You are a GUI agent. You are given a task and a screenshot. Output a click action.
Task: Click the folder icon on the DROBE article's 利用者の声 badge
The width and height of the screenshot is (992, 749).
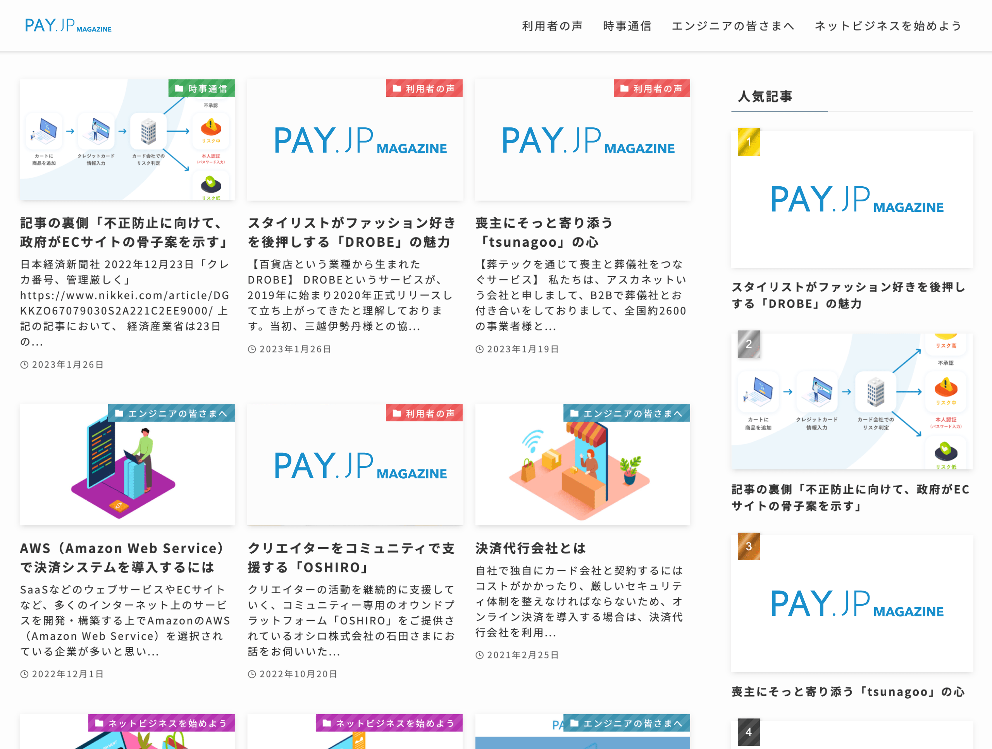tap(396, 88)
